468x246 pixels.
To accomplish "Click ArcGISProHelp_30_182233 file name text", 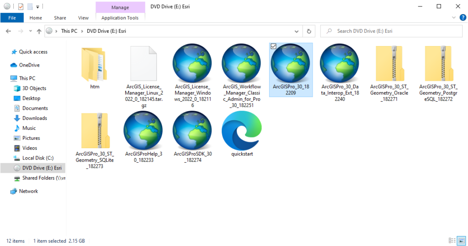I will pyautogui.click(x=144, y=157).
